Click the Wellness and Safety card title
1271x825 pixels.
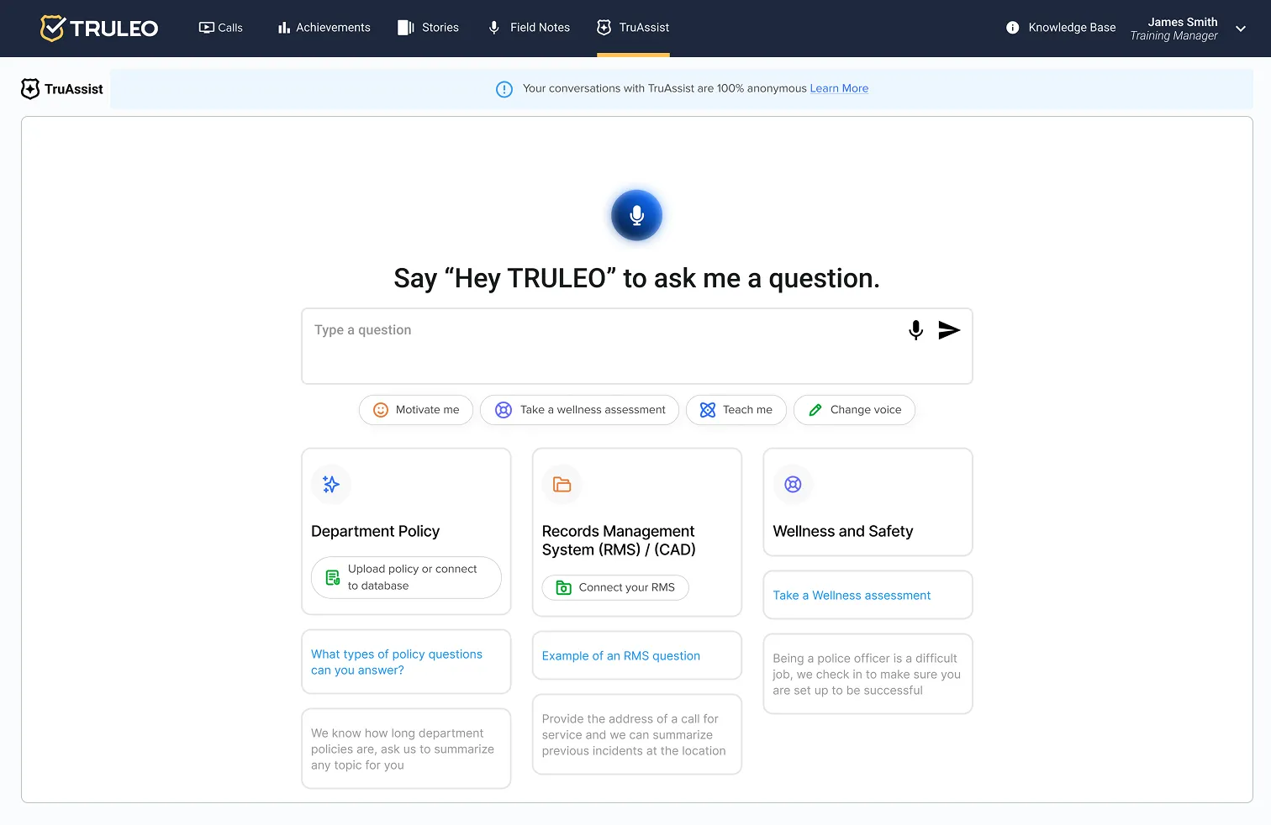pyautogui.click(x=843, y=531)
